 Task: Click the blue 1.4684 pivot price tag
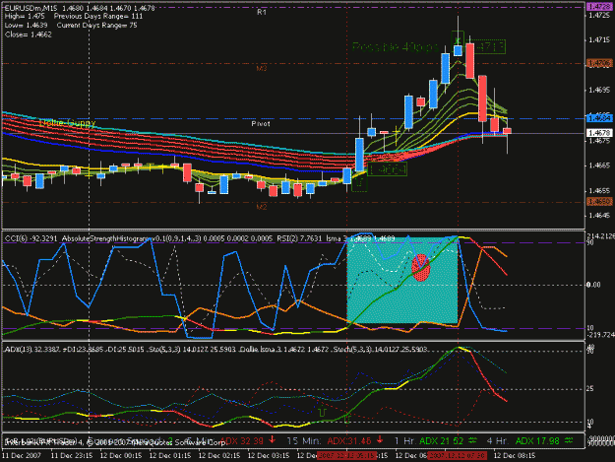click(600, 118)
